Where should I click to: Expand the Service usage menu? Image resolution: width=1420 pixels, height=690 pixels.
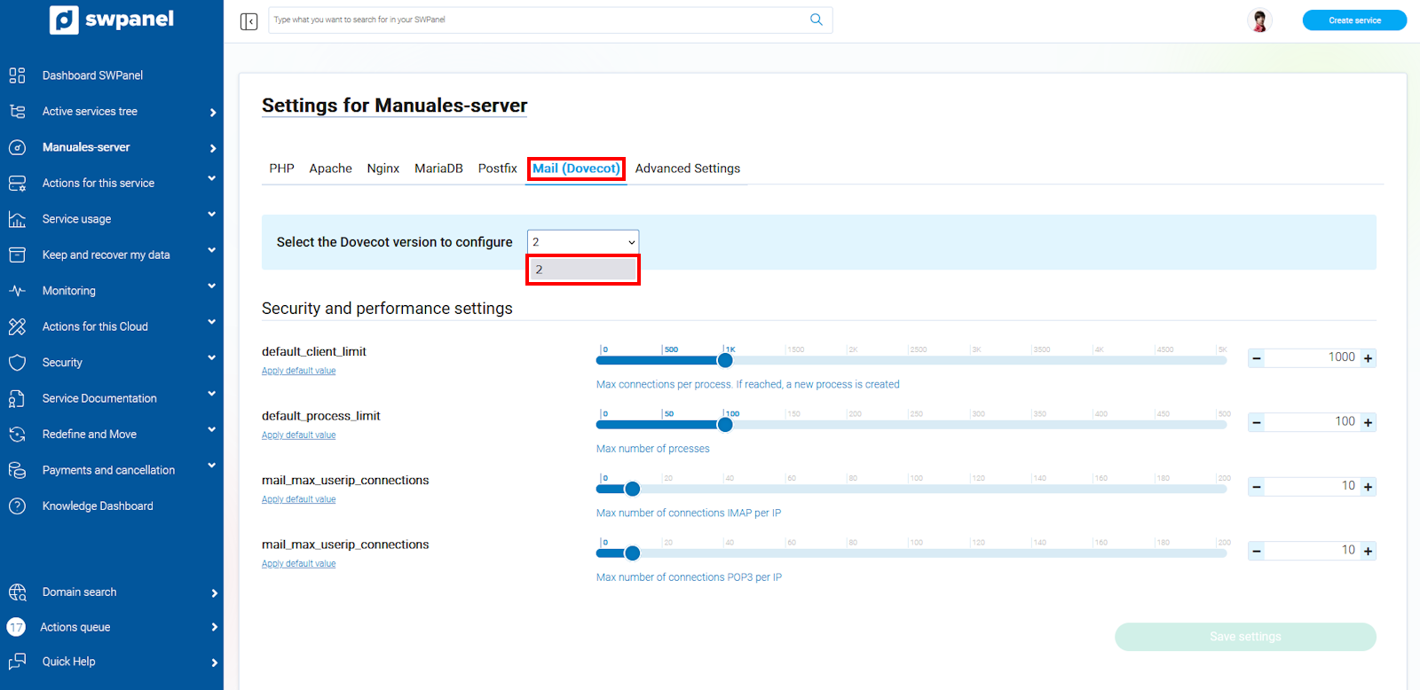pos(211,216)
